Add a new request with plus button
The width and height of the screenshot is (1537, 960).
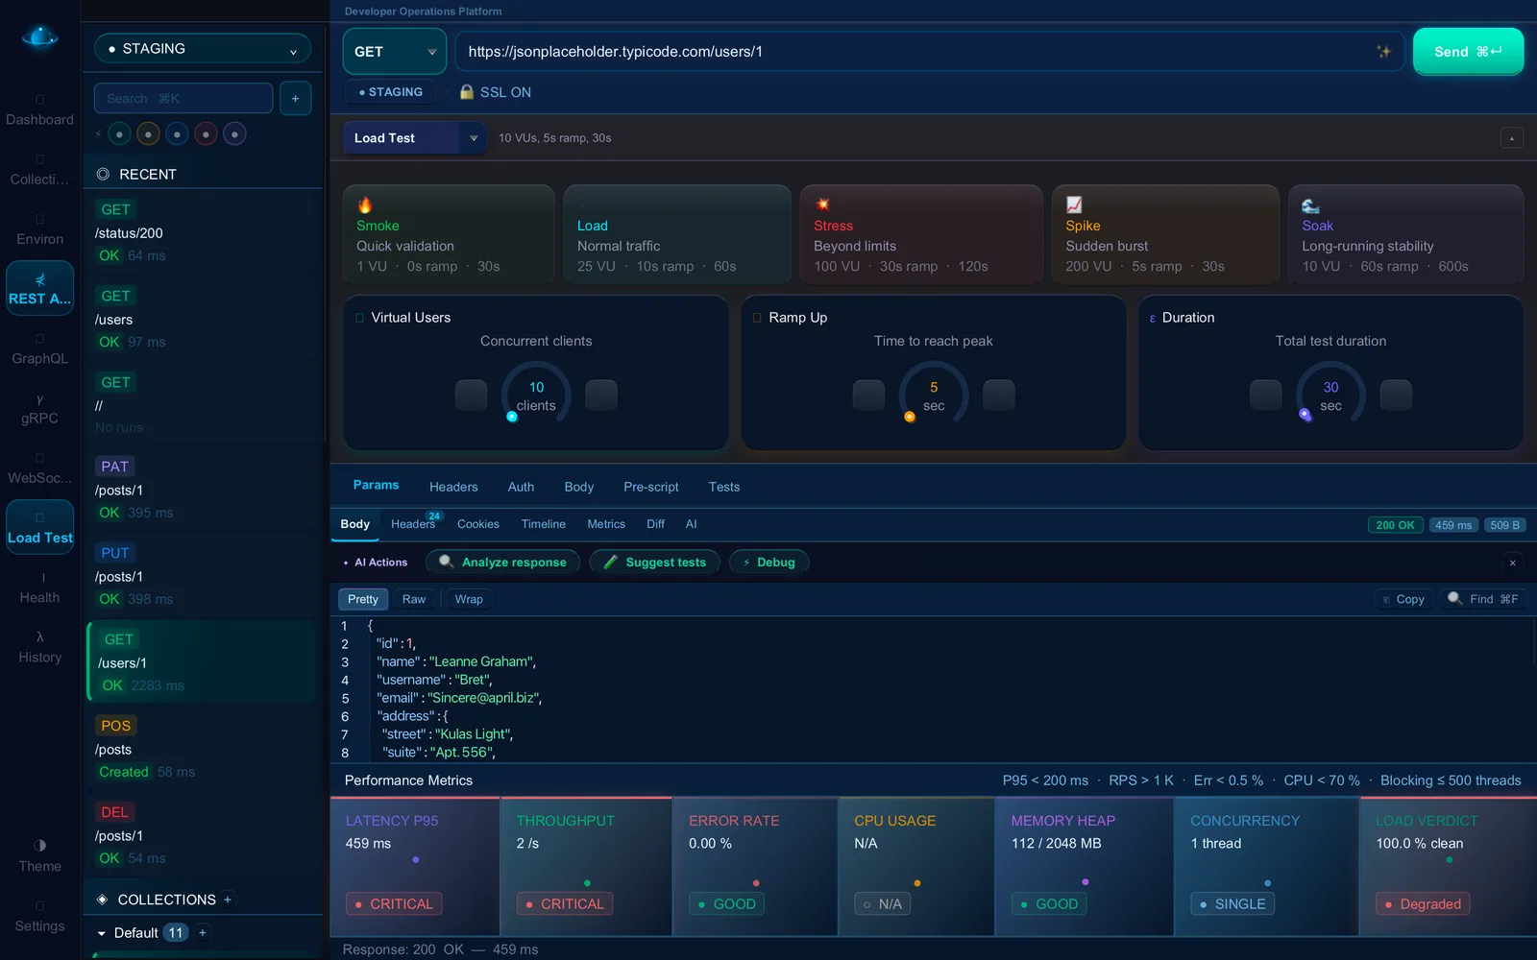coord(295,99)
